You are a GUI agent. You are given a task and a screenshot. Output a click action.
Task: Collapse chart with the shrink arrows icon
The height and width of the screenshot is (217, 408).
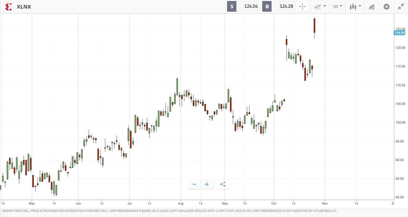(401, 6)
